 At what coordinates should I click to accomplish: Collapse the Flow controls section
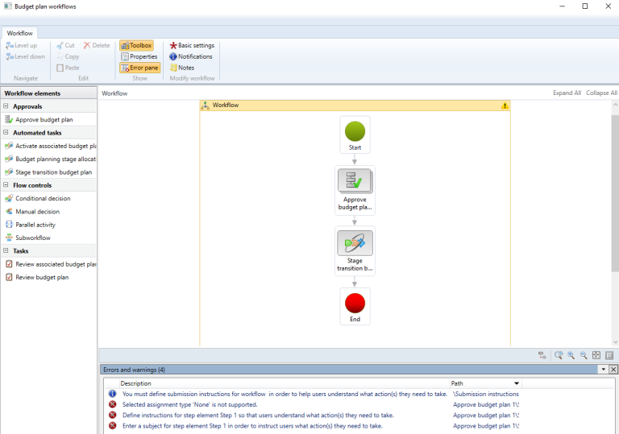[x=6, y=185]
